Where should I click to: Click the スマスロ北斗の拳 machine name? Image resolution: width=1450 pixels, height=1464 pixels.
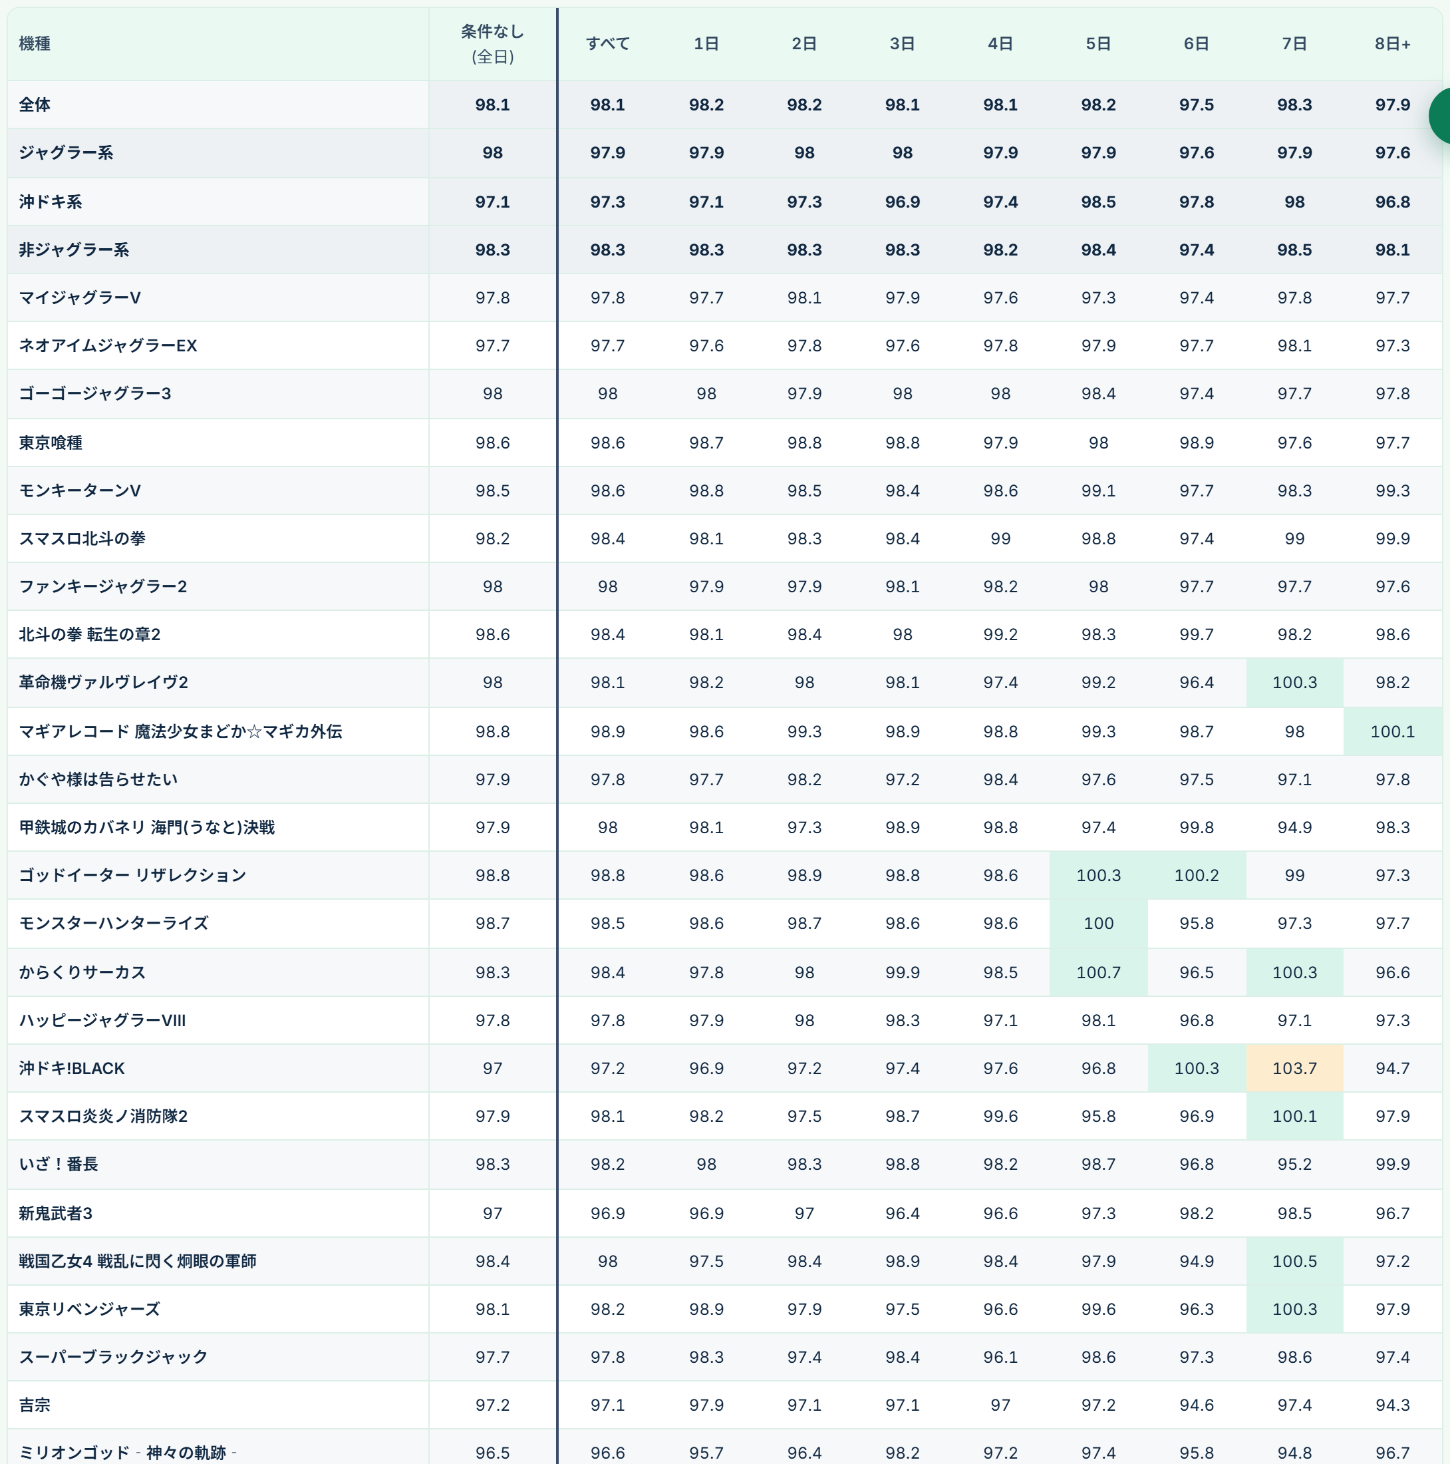82,538
